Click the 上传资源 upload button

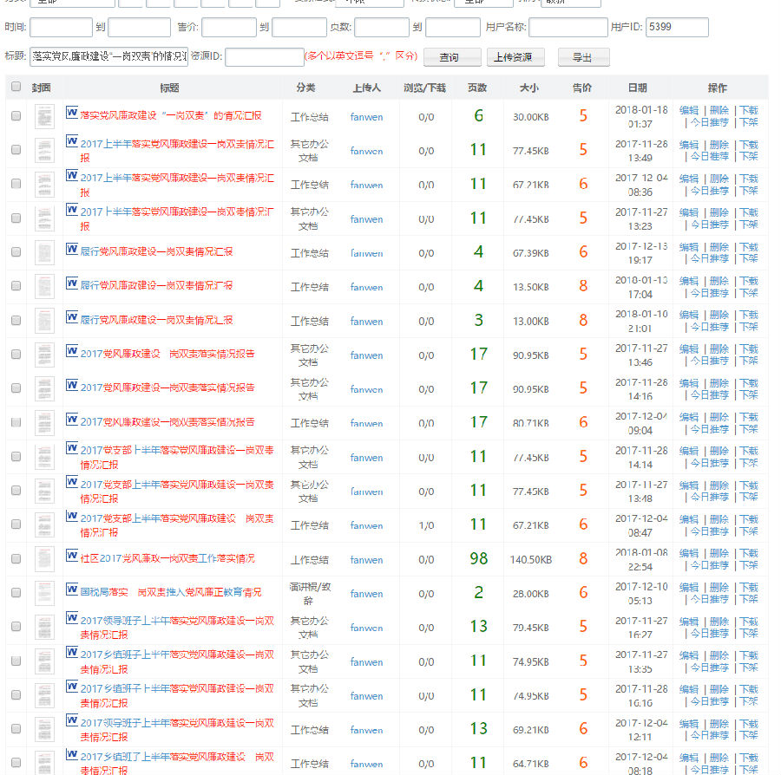tap(515, 57)
